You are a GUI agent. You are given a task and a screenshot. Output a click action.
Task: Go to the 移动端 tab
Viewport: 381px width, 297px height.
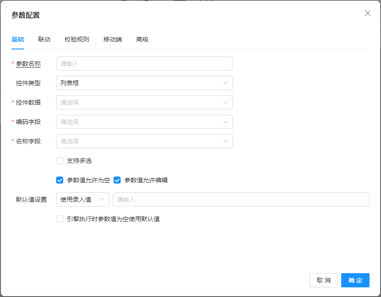click(113, 39)
